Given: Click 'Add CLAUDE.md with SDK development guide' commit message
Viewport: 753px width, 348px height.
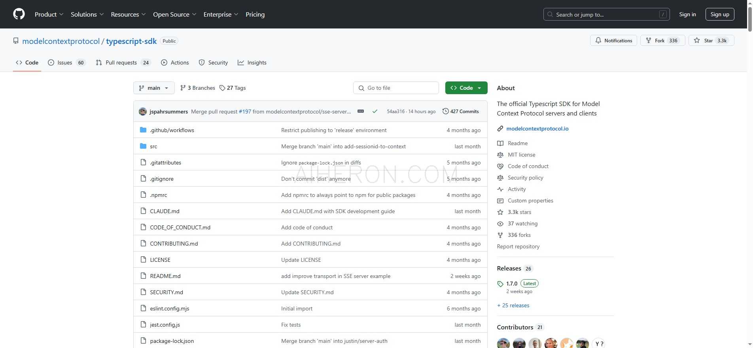Looking at the screenshot, I should 338,211.
